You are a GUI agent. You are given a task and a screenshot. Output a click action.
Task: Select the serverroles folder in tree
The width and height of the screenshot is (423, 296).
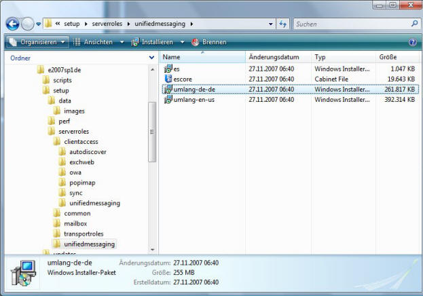point(73,132)
